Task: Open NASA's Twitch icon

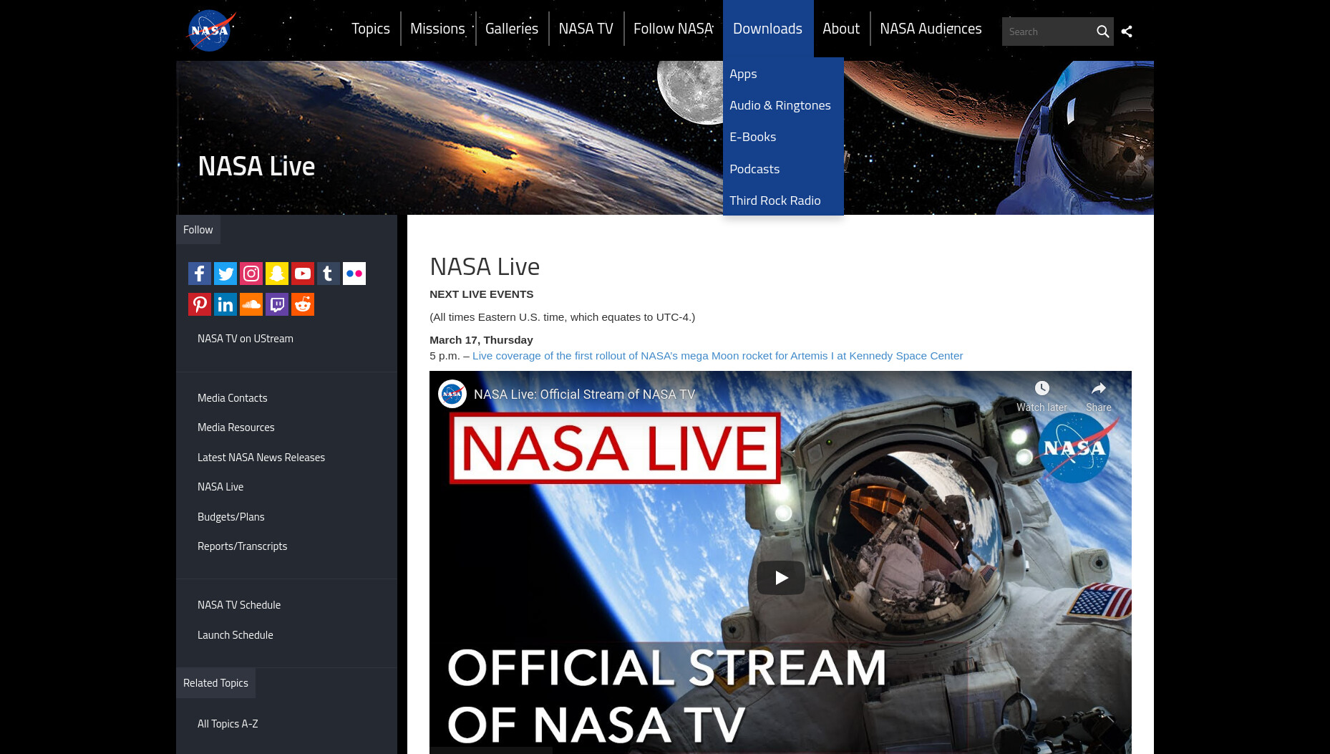Action: click(277, 304)
